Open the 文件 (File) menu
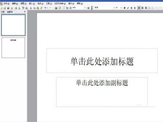 click(x=7, y=4)
